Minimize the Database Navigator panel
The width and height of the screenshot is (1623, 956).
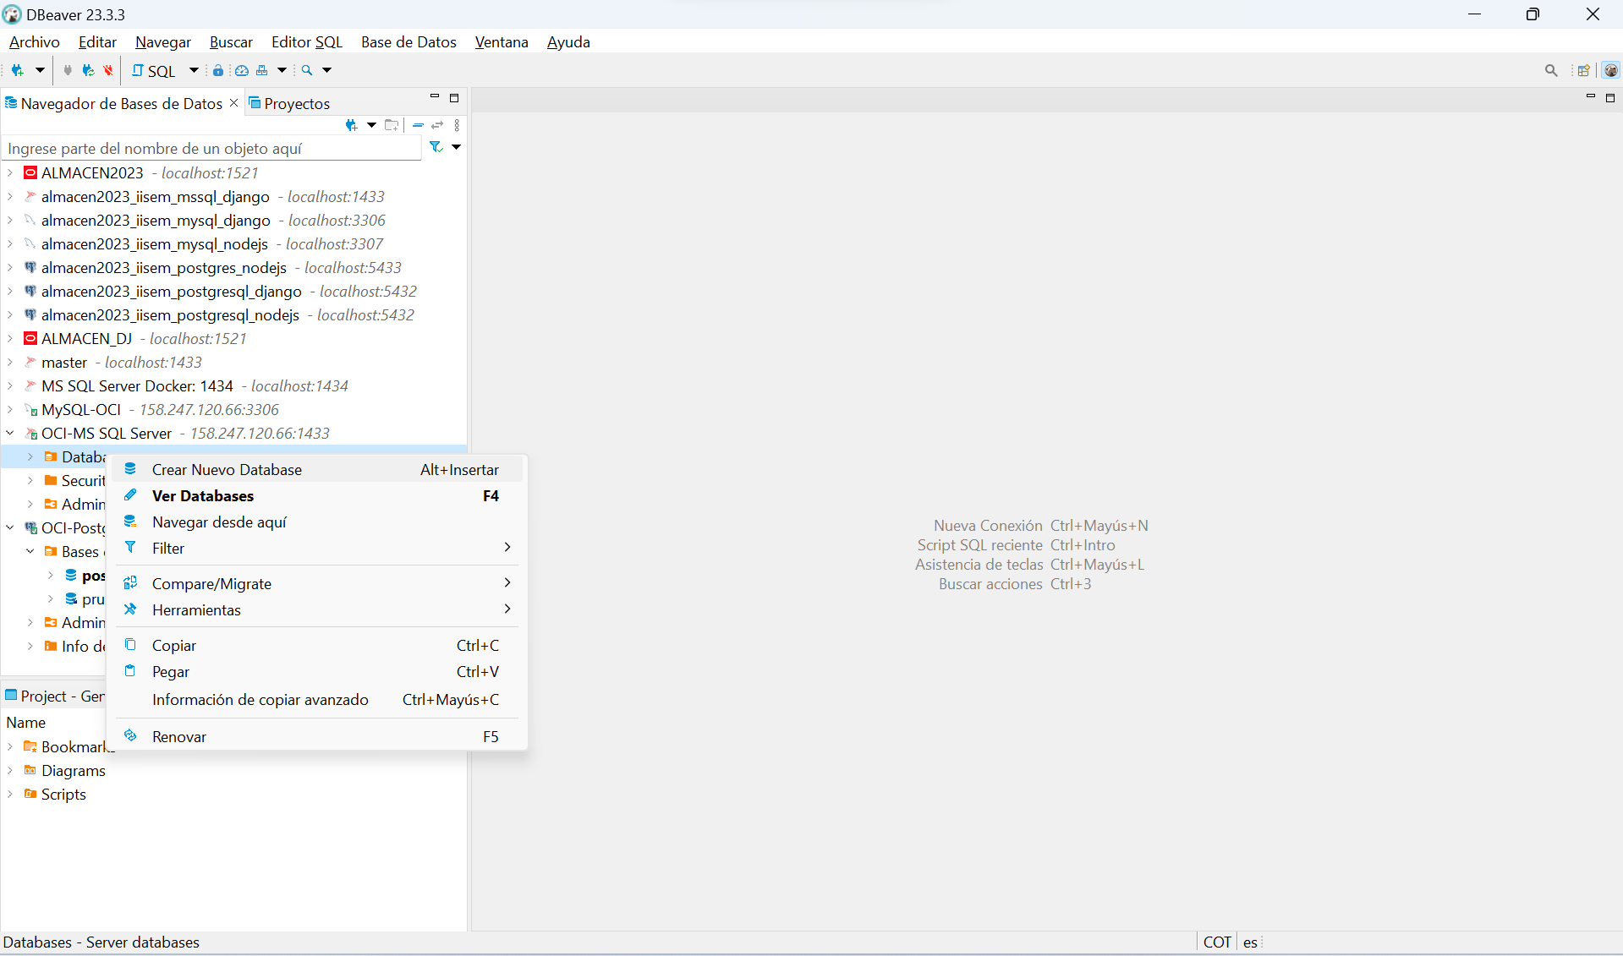click(x=435, y=97)
